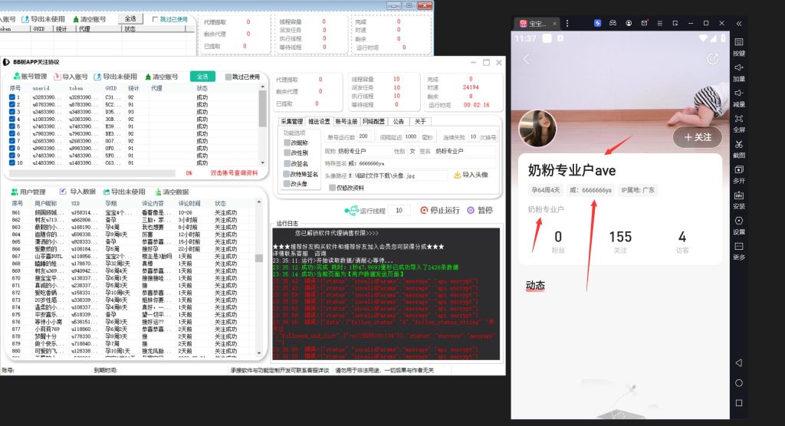Click the 全屏 fullscreen icon in sidebar
Viewport: 785px width, 426px height.
pos(738,119)
